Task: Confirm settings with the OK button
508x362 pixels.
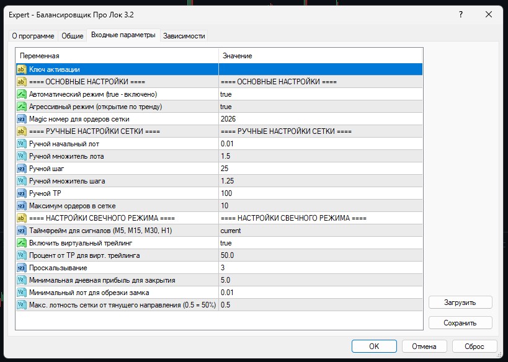Action: pos(374,346)
